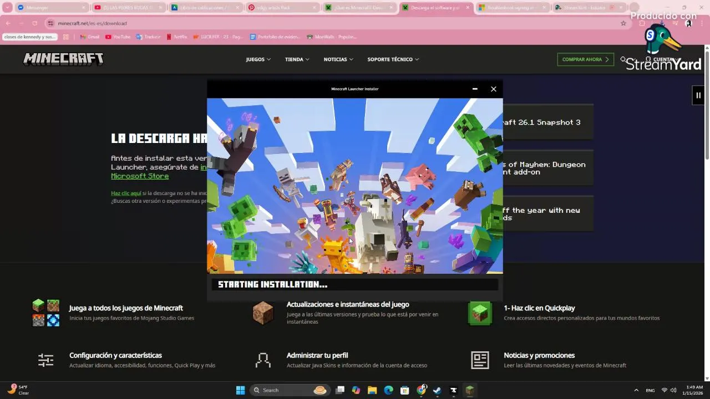The height and width of the screenshot is (399, 710).
Task: Open the LUCIFER bookmark
Action: pos(218,37)
